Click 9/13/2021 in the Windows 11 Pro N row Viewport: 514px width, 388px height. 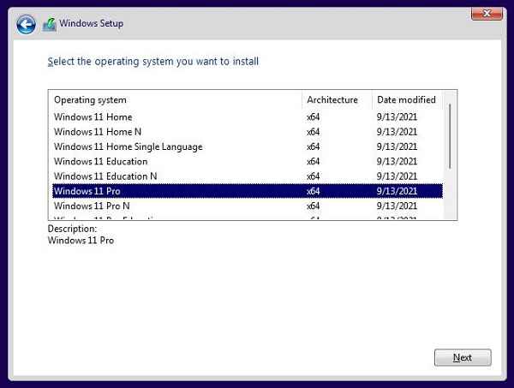tap(397, 206)
